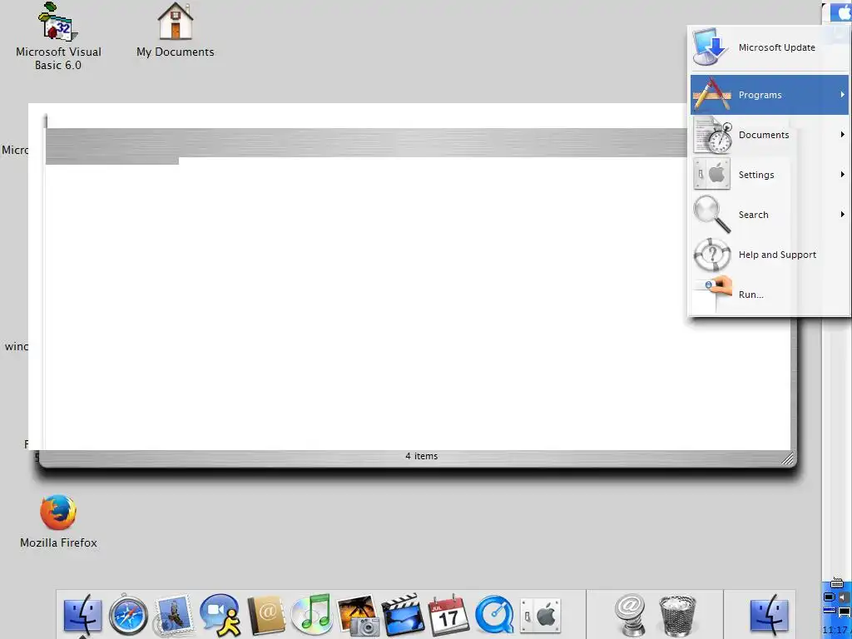Open Microsoft Visual Basic 6.0 desktop icon
Image resolution: width=852 pixels, height=639 pixels.
coord(59,37)
